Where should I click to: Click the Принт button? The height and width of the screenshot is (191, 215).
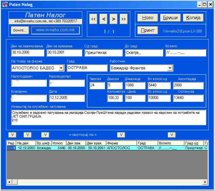148,30
